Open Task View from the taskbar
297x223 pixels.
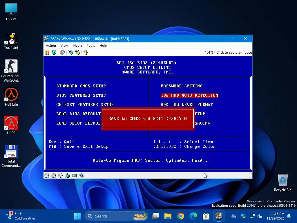pyautogui.click(x=155, y=216)
